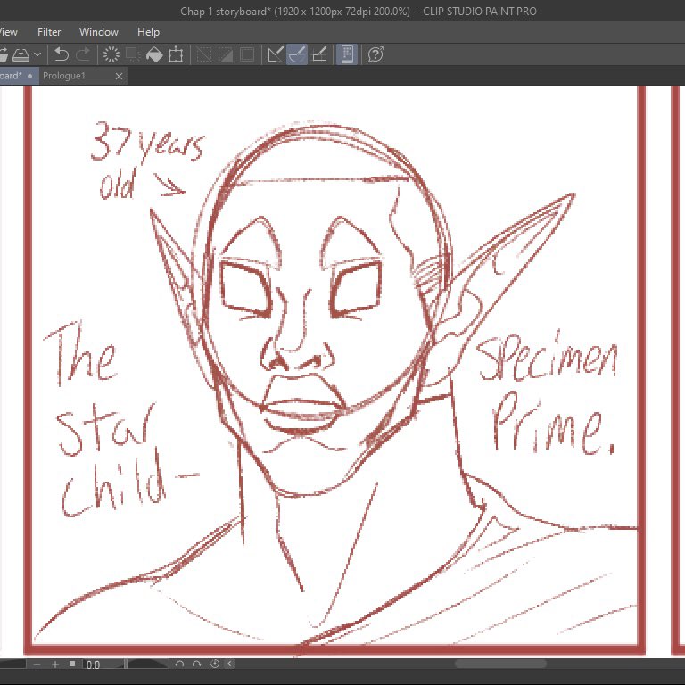Switch to the Chap 1 storyboard tab
685x685 pixels.
[x=19, y=76]
